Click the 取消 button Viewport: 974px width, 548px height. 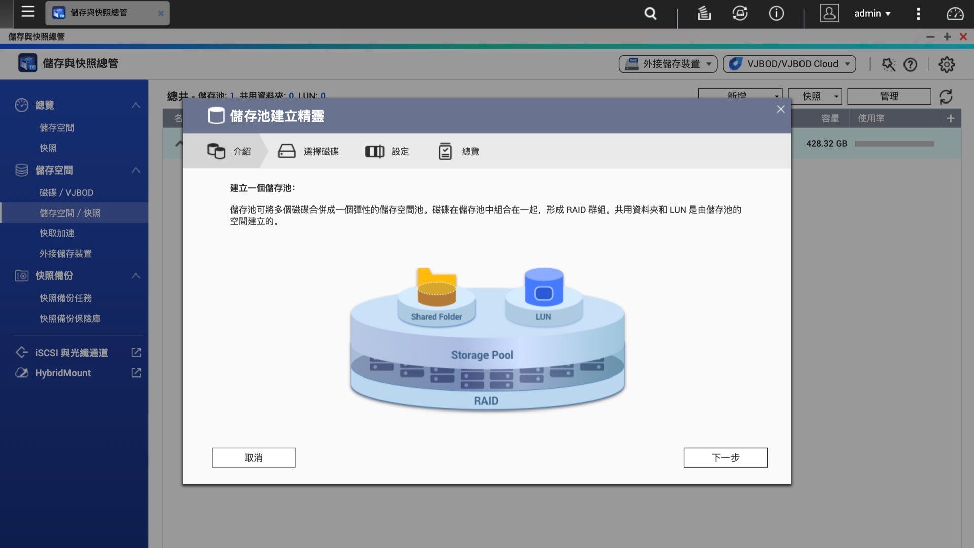click(x=254, y=458)
